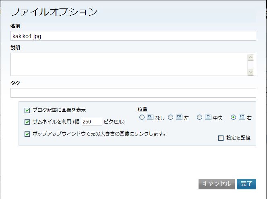
Task: Select '左' position radio button
Action: (x=171, y=117)
